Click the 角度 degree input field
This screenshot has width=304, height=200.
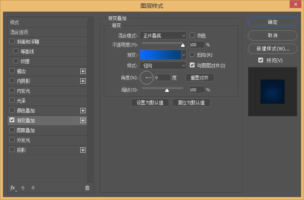point(162,78)
